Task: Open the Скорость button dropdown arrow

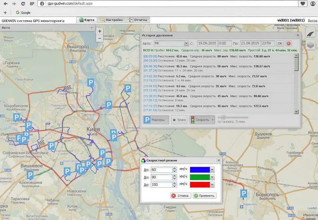Action: coord(213,120)
